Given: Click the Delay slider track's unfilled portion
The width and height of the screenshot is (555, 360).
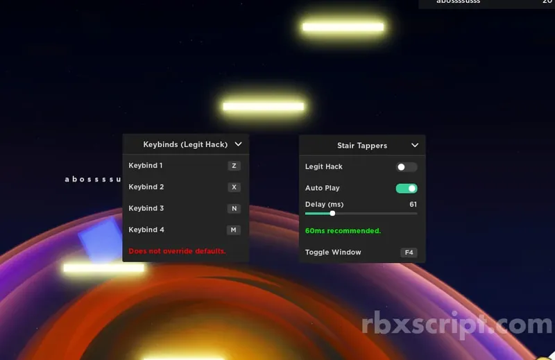Looking at the screenshot, I should (x=376, y=214).
